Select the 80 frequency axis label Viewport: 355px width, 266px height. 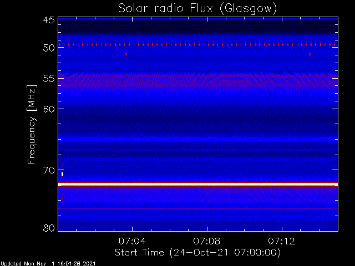point(49,228)
